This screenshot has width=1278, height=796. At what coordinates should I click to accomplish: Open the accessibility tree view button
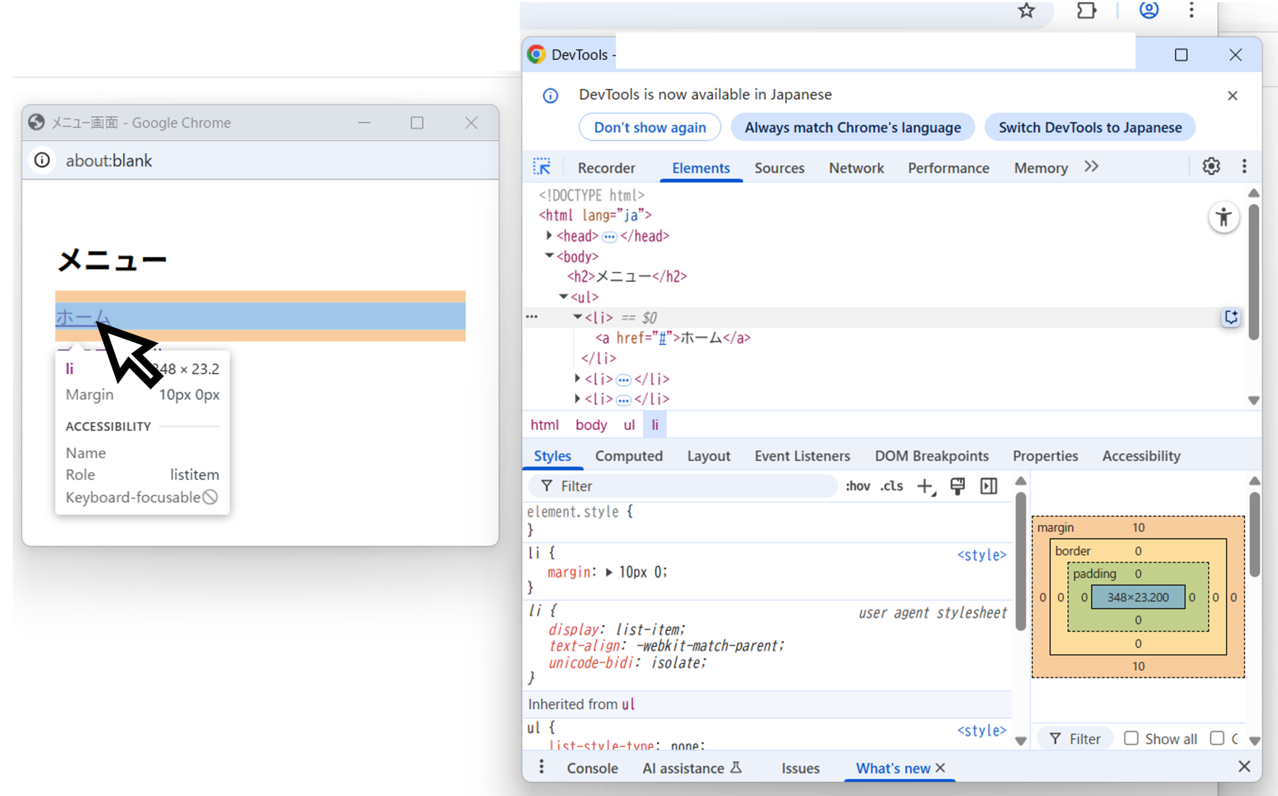tap(1223, 217)
